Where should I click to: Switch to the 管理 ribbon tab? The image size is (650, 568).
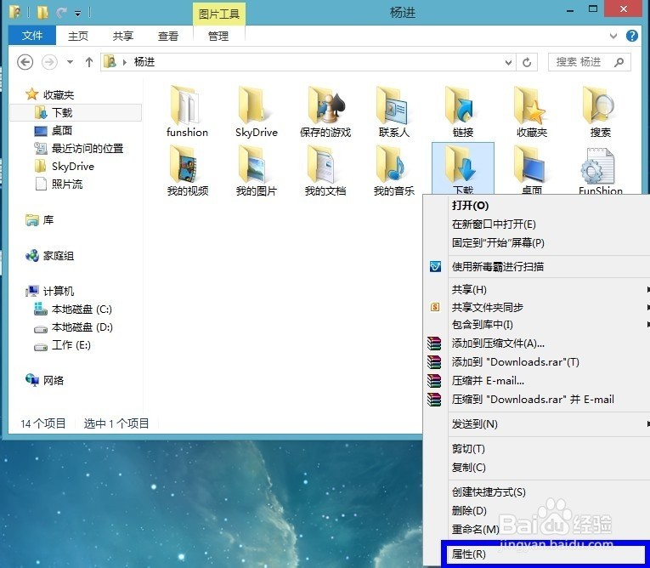tap(218, 36)
